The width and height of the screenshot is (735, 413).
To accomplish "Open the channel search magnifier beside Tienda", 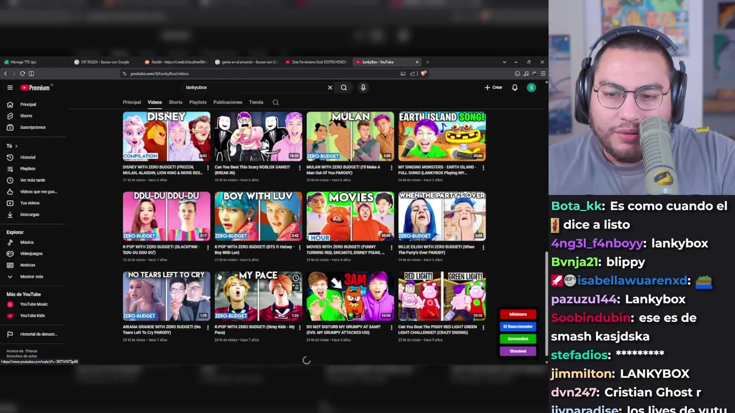I will click(276, 103).
